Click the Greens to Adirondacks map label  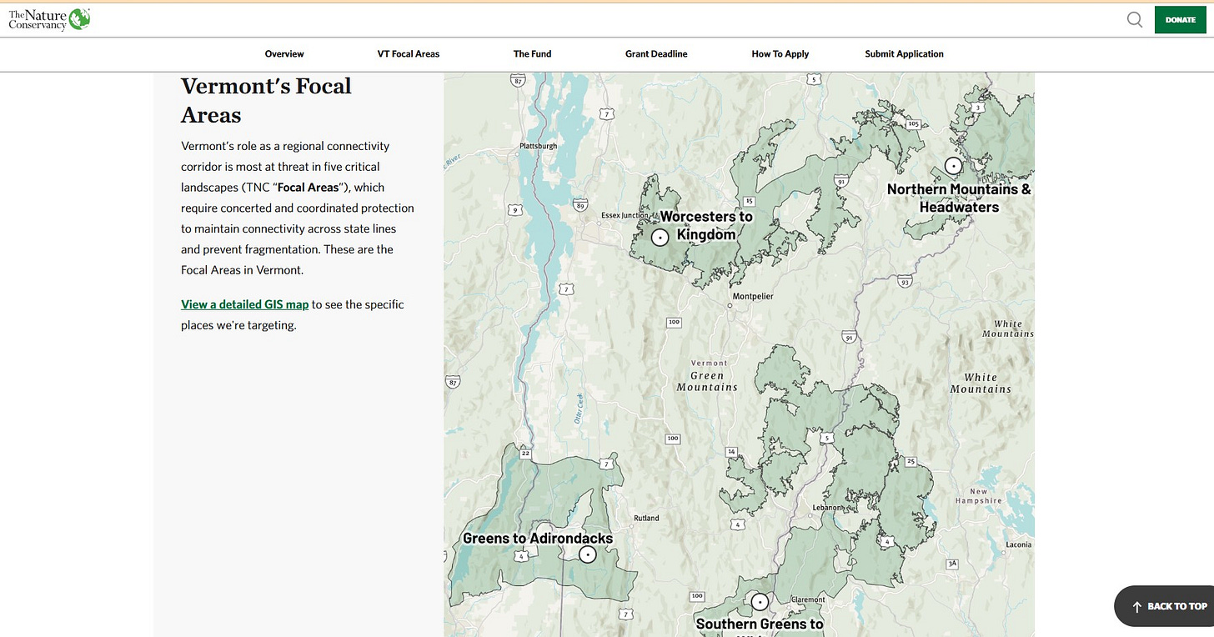[538, 539]
